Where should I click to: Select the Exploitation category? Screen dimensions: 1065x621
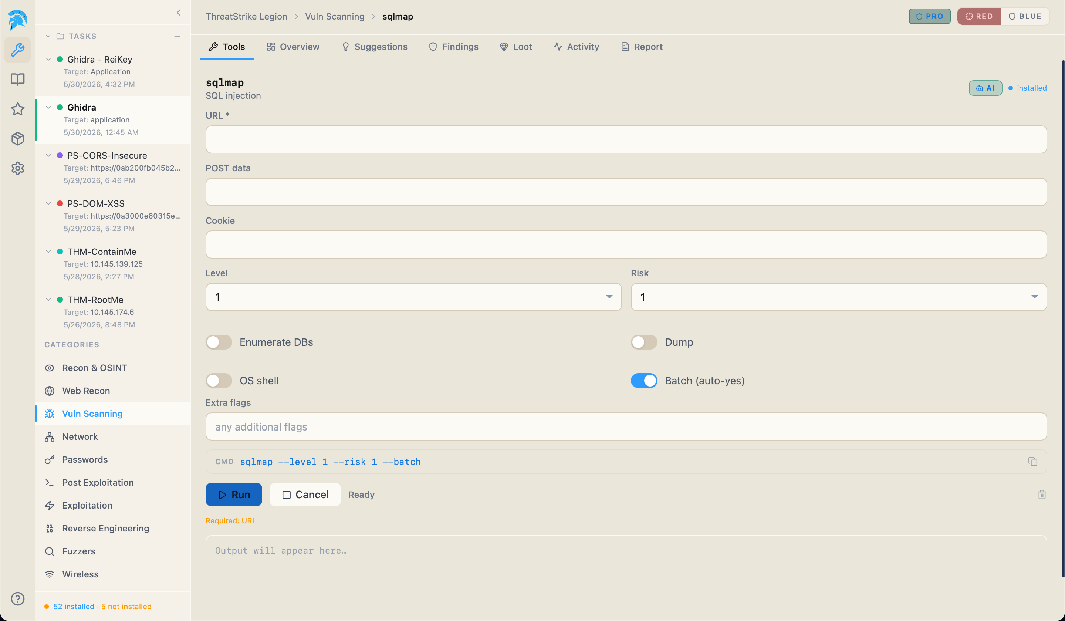tap(113, 505)
